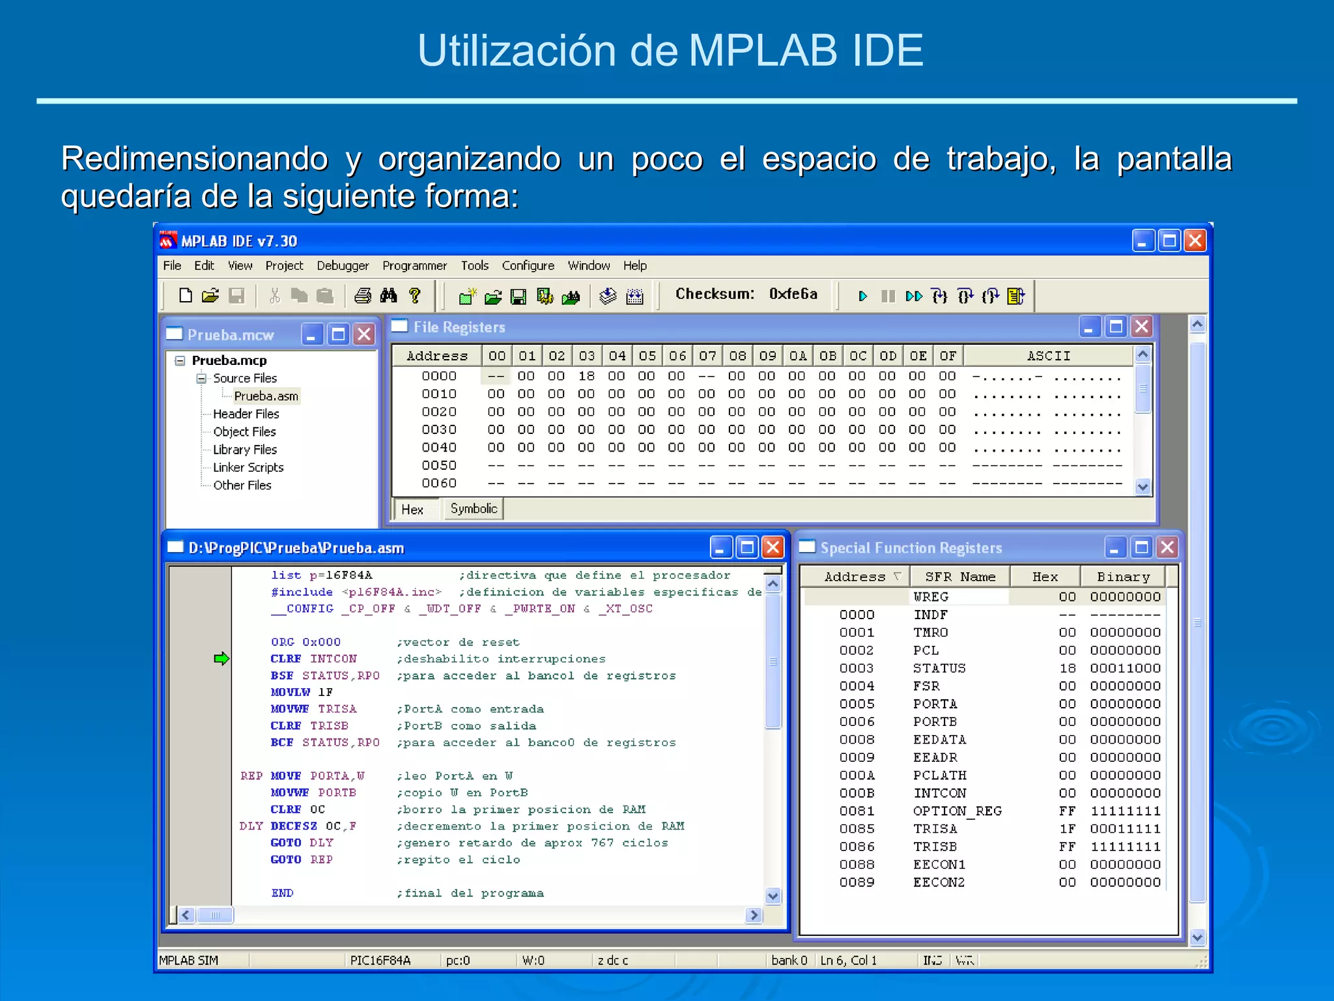Open the Window menu
This screenshot has width=1334, height=1001.
coord(589,265)
